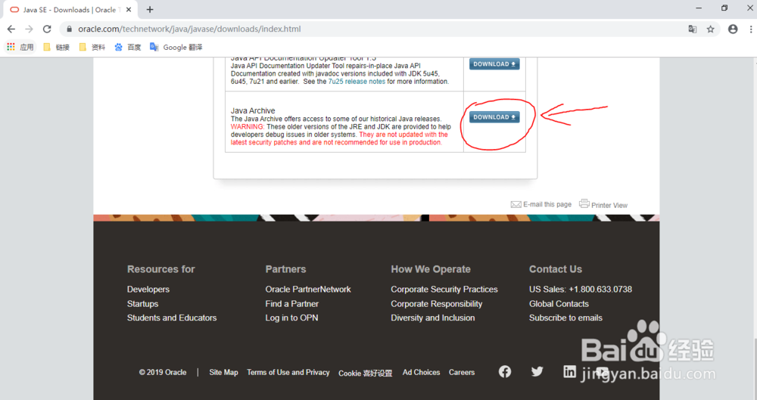Open Oracle's LinkedIn page icon

569,371
